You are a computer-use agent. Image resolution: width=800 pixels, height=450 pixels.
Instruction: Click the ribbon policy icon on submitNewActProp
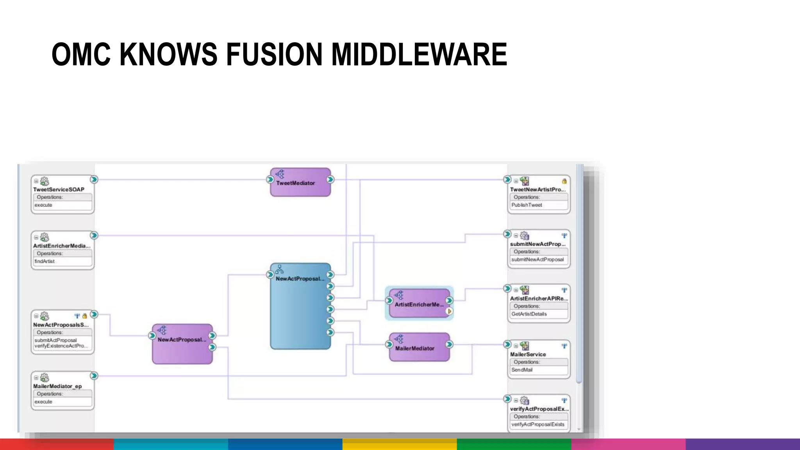(x=564, y=236)
